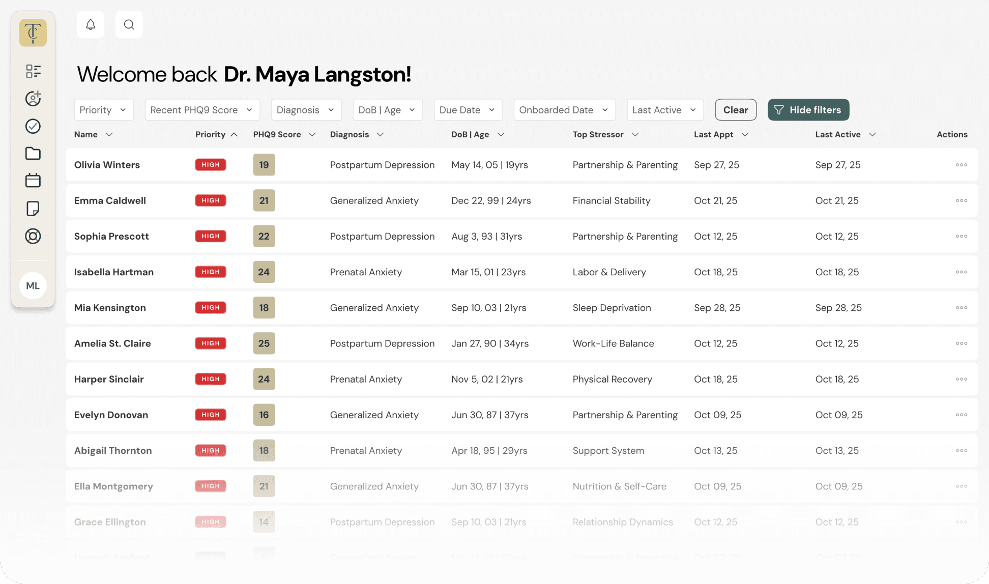989x584 pixels.
Task: Click the notifications bell icon
Action: pos(91,25)
